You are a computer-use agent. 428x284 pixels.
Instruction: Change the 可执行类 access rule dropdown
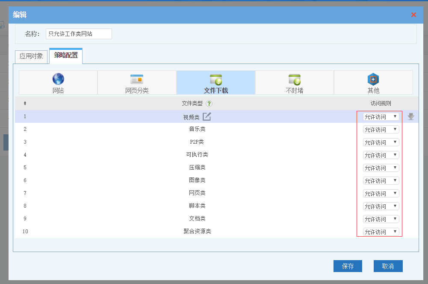click(381, 155)
